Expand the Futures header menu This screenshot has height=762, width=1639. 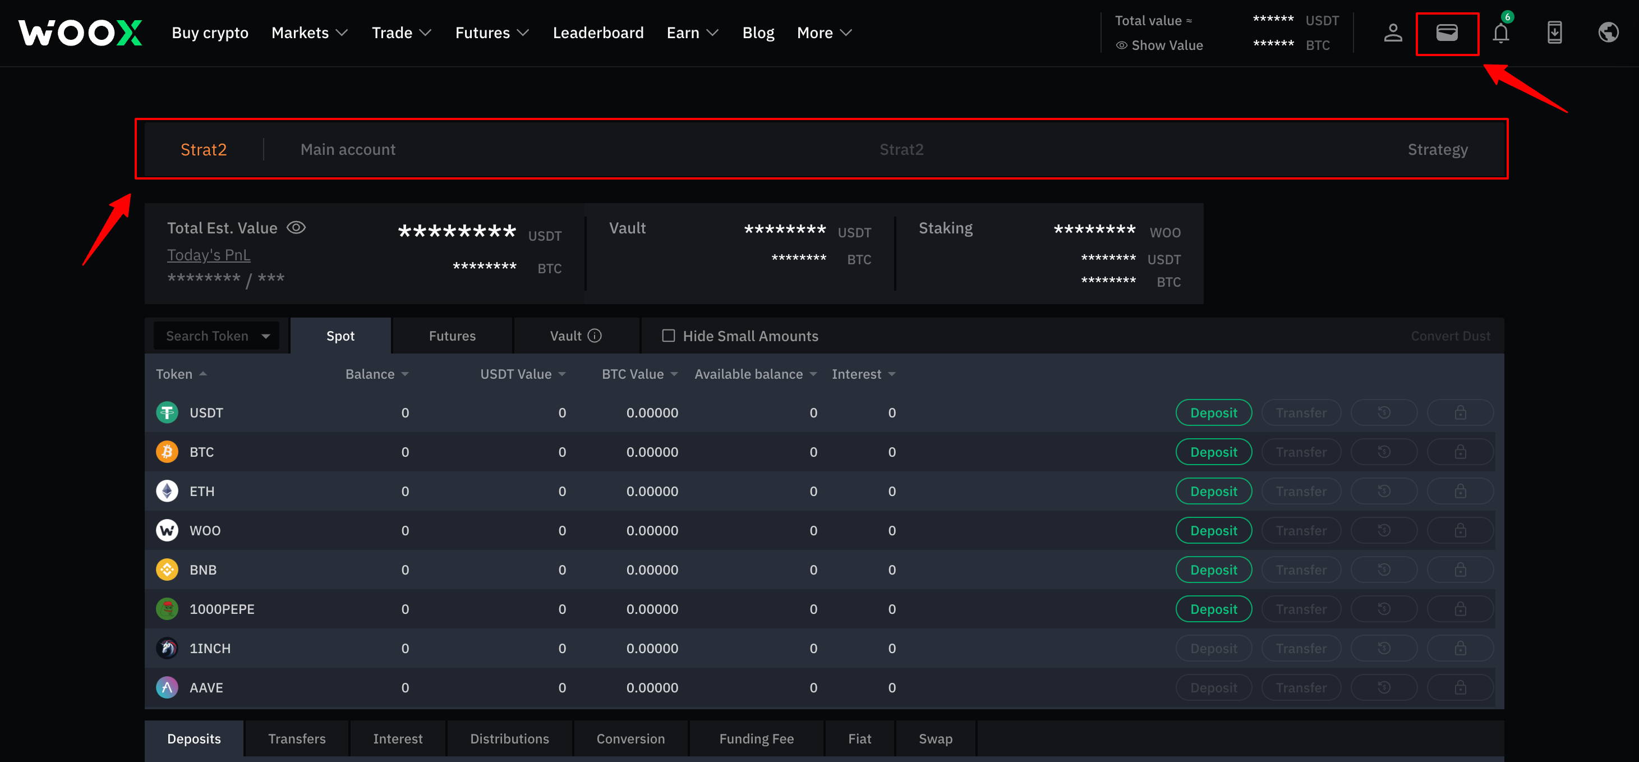(x=492, y=33)
